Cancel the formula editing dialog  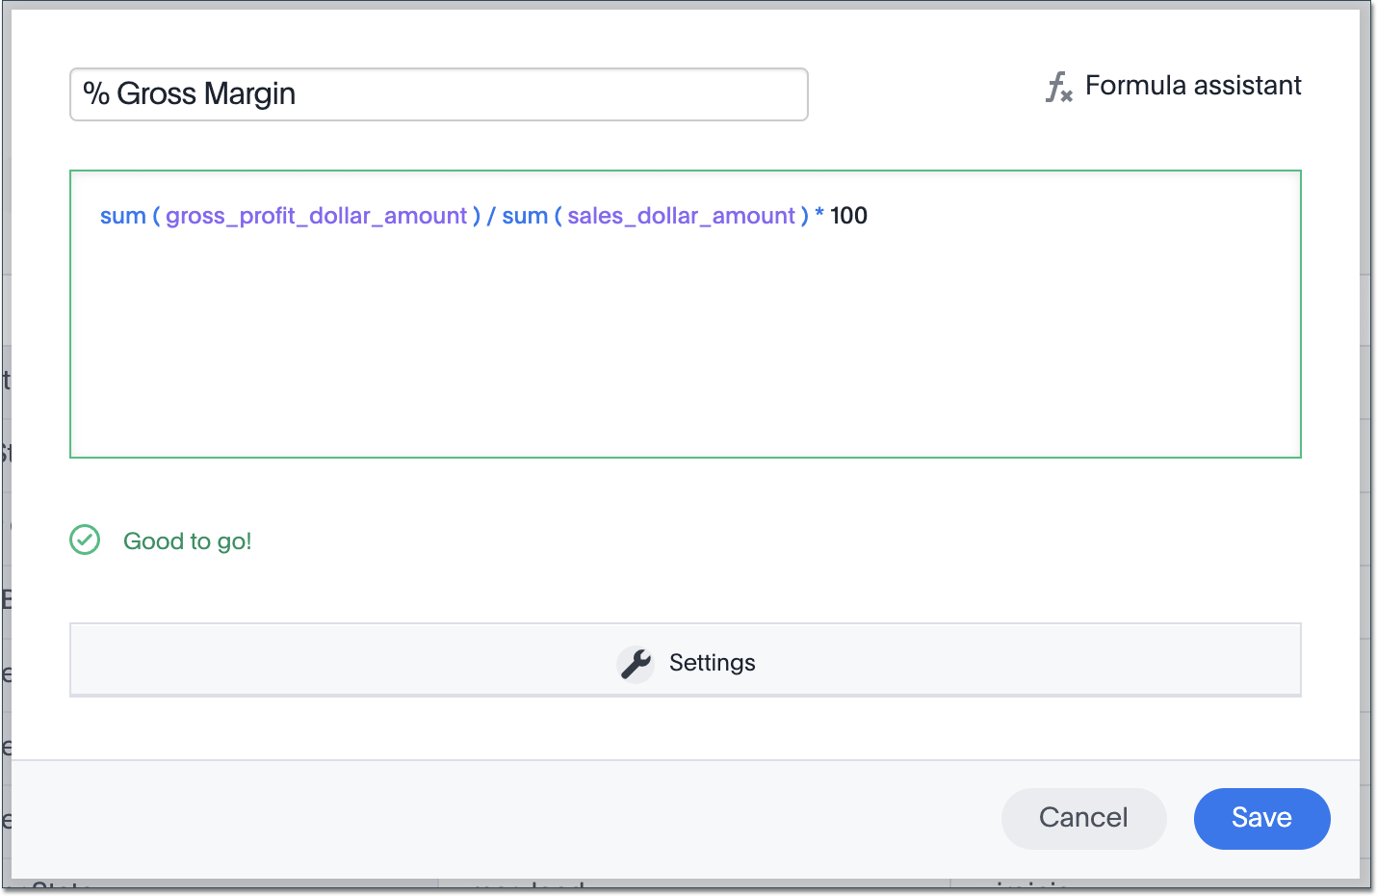coord(1083,818)
